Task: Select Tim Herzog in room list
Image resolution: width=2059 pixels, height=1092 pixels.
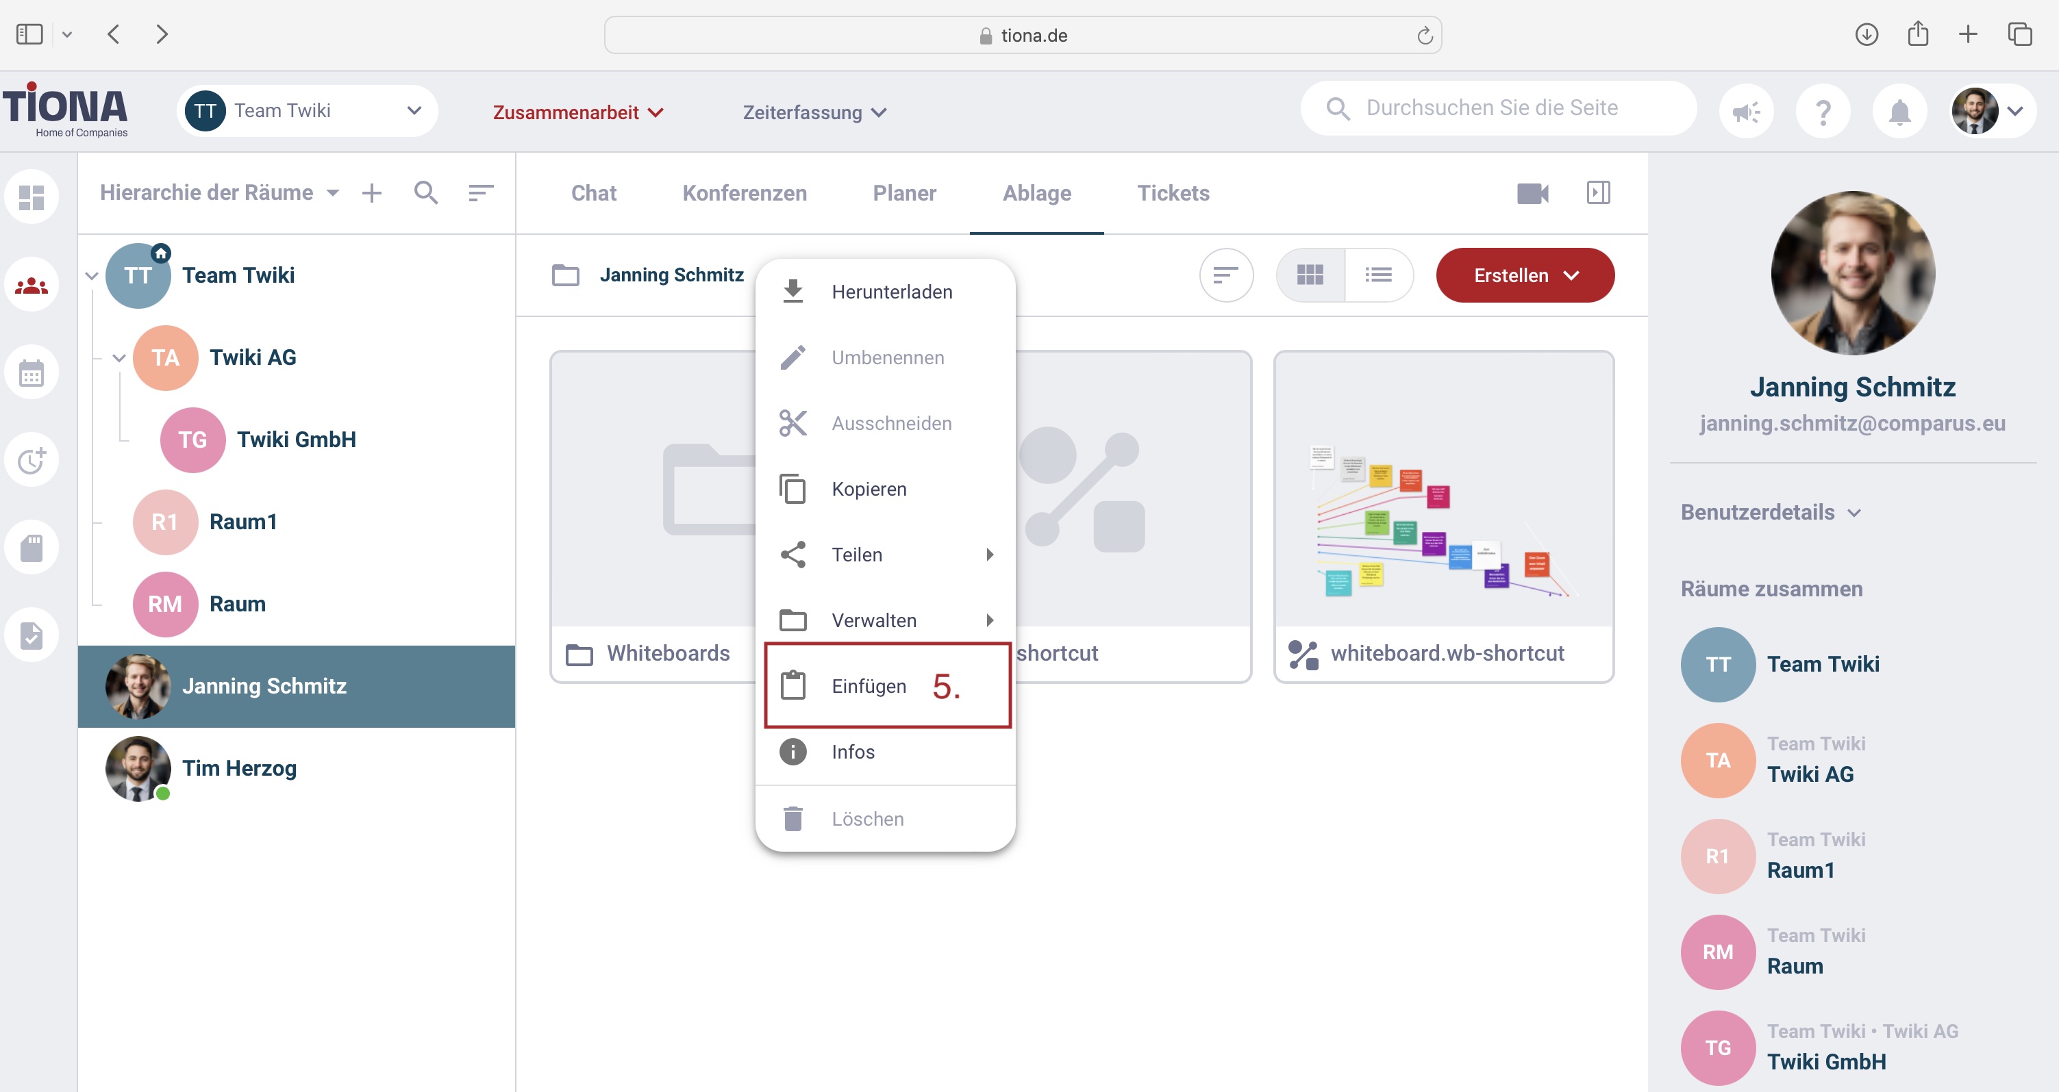Action: [x=296, y=768]
